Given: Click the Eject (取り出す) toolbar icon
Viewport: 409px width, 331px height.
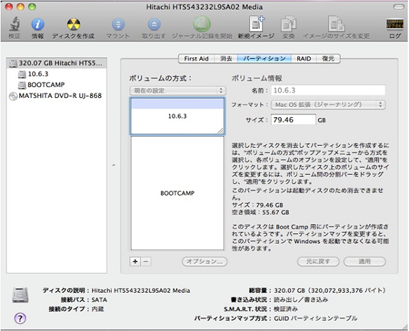Looking at the screenshot, I should (x=154, y=25).
